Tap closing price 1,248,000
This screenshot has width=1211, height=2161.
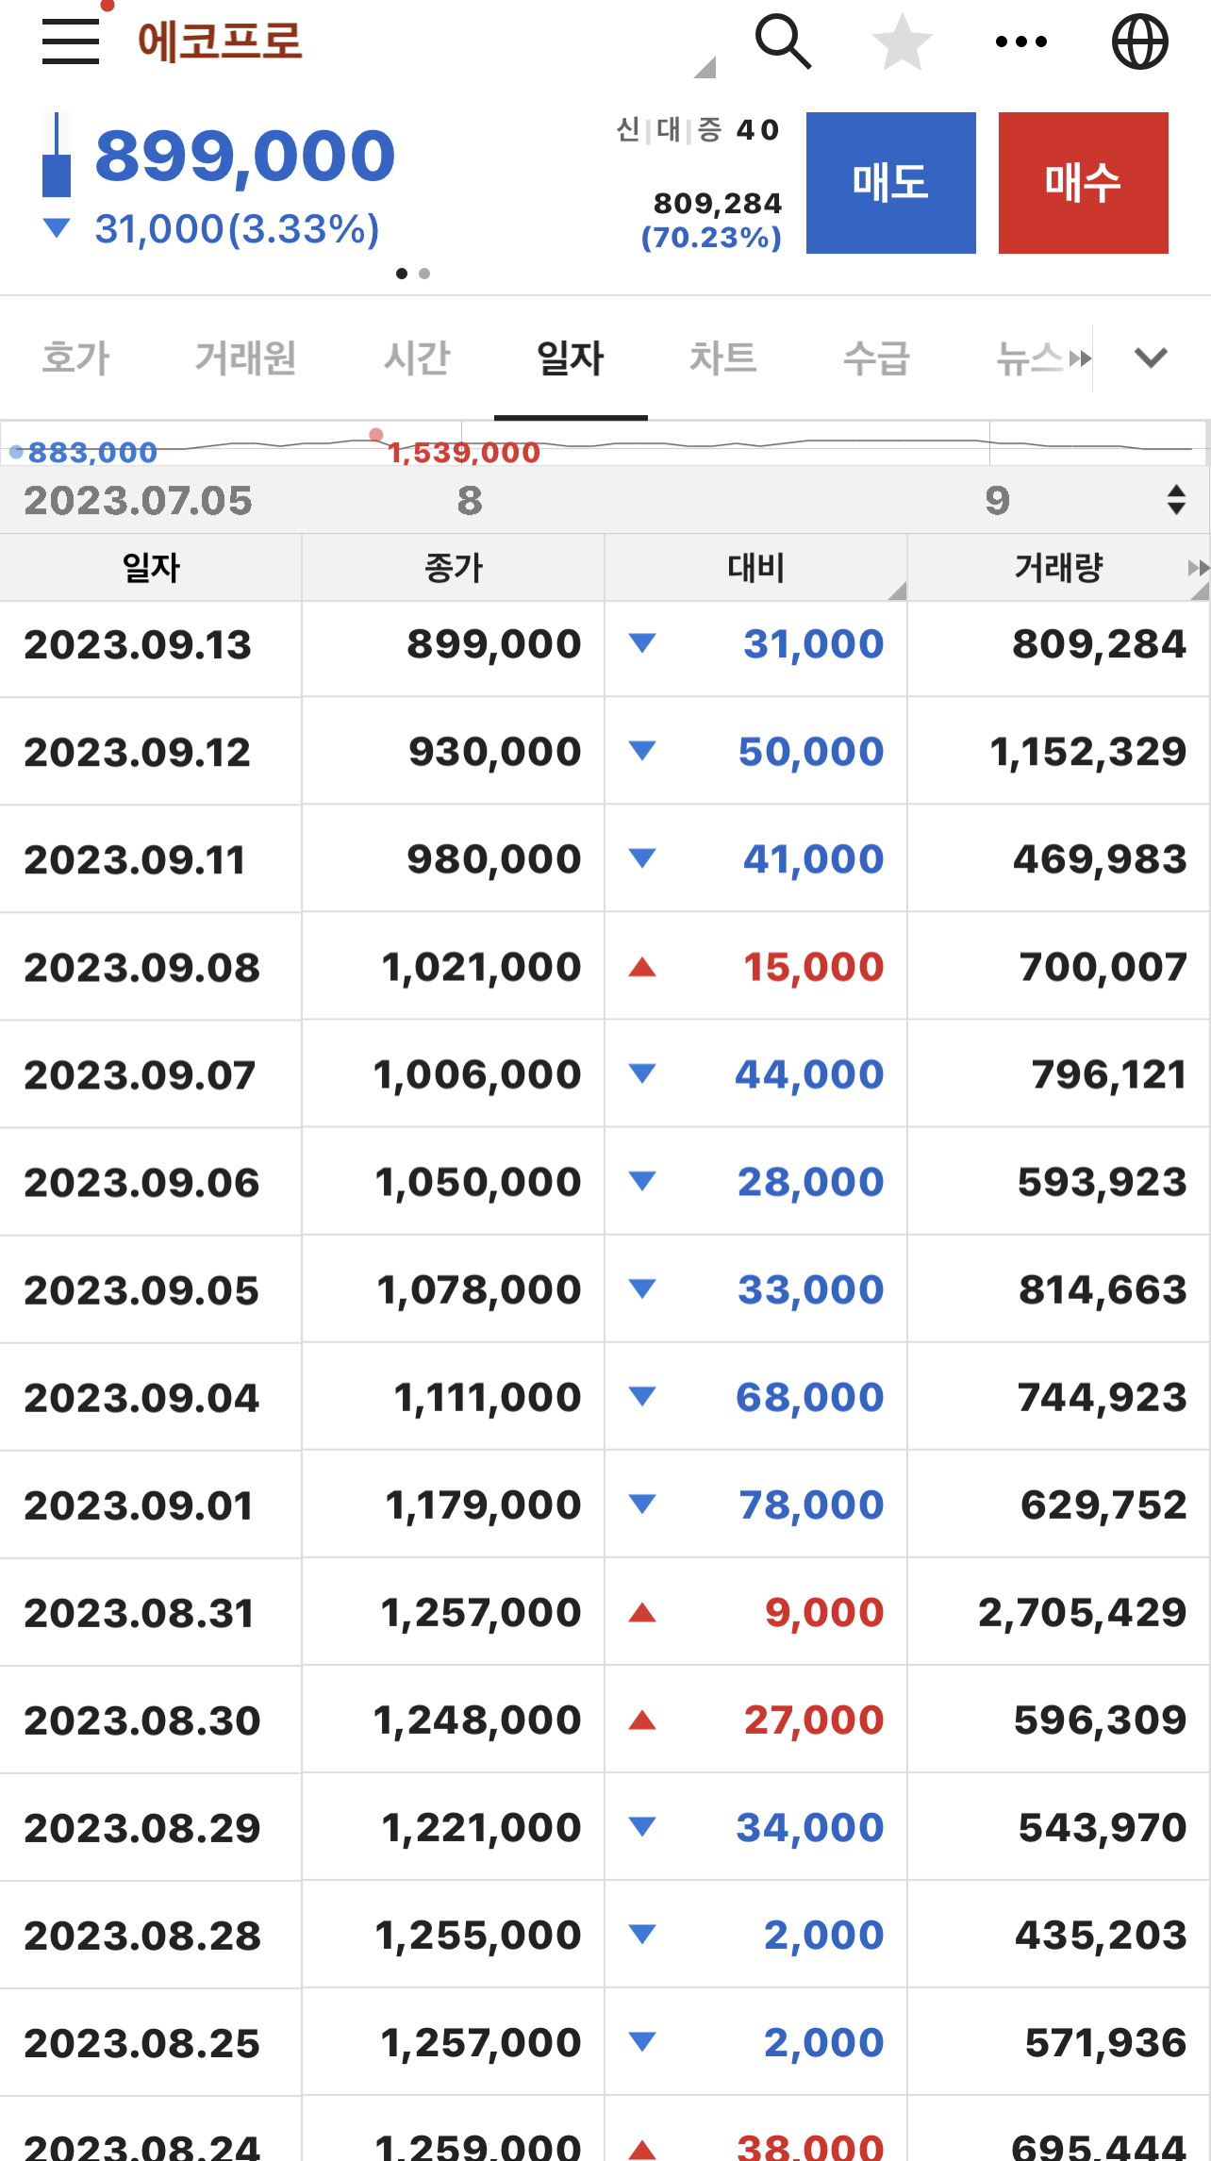pos(477,1720)
